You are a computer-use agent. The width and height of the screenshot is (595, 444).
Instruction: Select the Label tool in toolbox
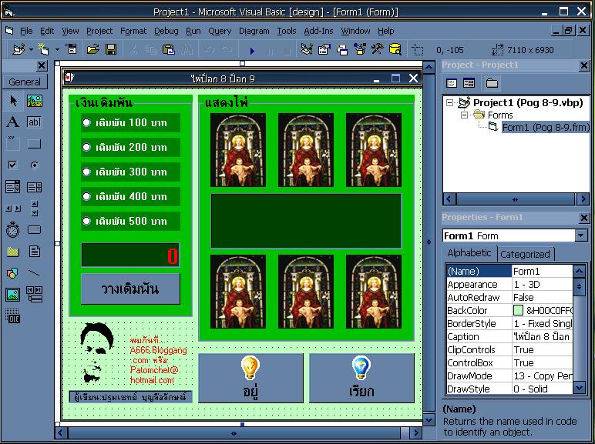click(x=12, y=122)
